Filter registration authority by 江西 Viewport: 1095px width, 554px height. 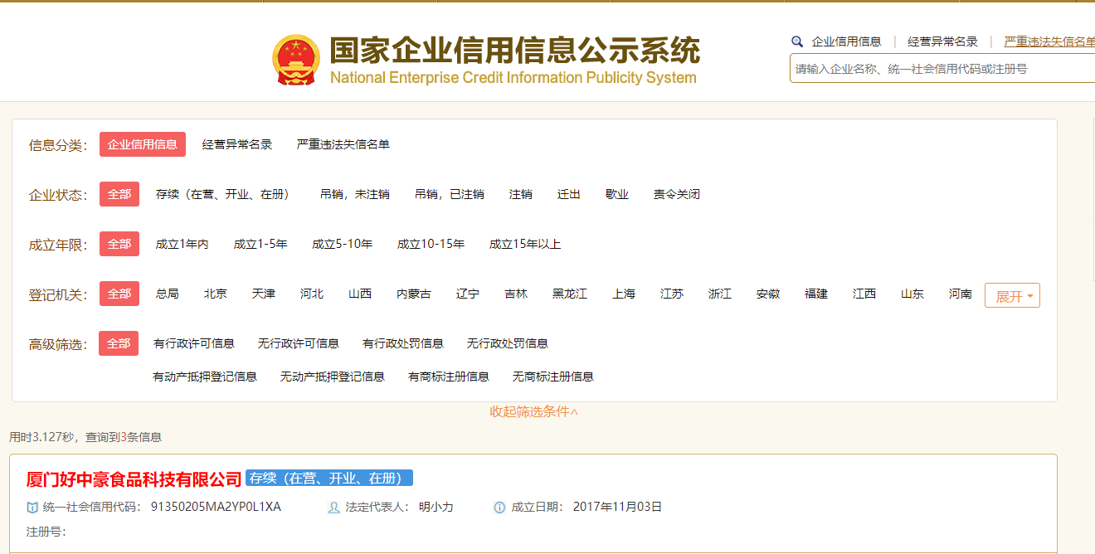click(x=864, y=294)
